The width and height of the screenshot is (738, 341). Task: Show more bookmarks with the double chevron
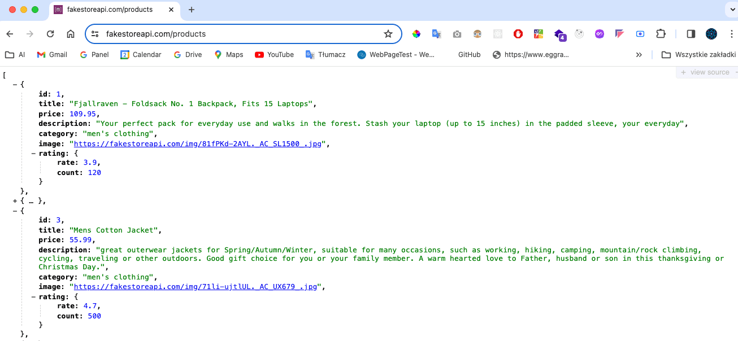pos(639,55)
